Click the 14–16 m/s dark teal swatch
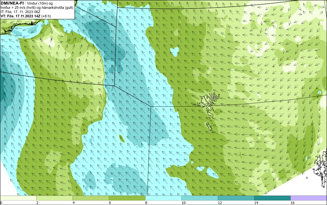The image size is (327, 205). click(272, 198)
